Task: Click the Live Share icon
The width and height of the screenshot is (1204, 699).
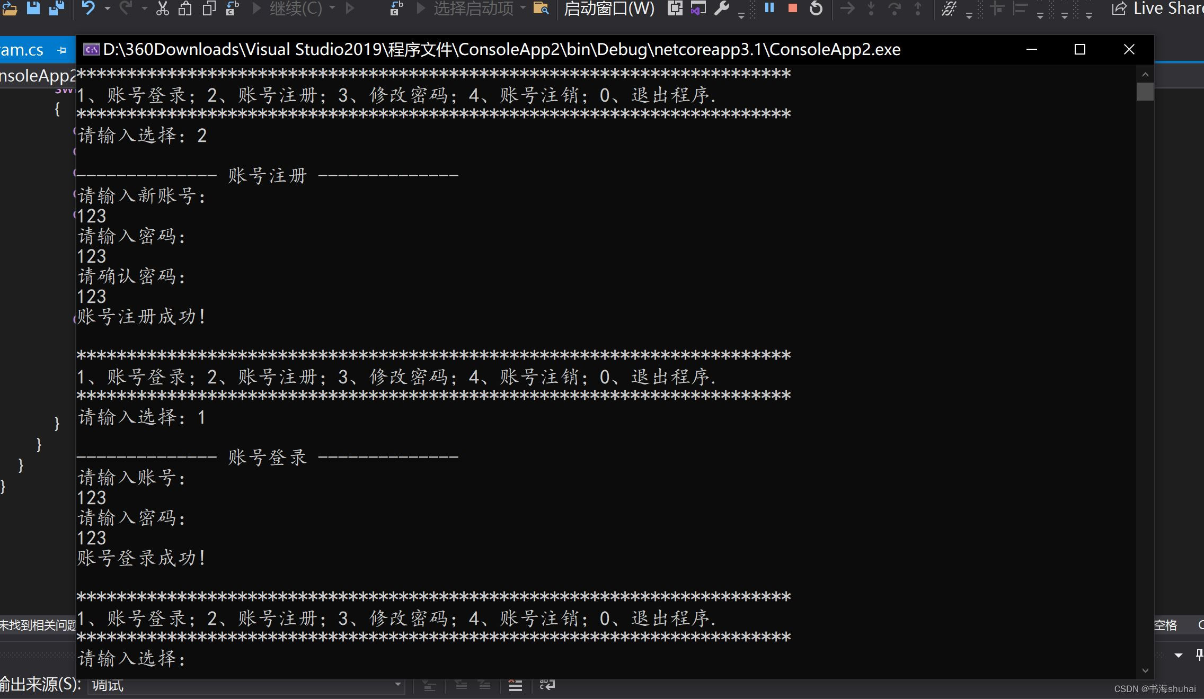Action: (x=1119, y=8)
